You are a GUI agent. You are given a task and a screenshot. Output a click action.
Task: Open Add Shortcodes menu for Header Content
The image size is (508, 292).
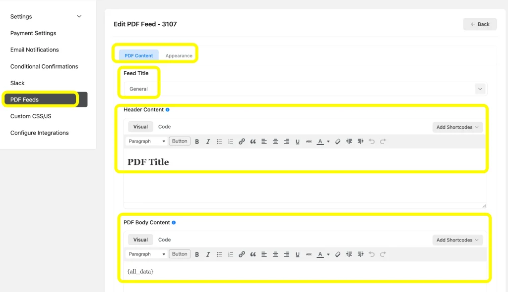coord(457,127)
